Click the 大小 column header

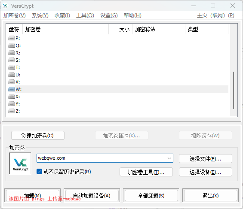120,29
